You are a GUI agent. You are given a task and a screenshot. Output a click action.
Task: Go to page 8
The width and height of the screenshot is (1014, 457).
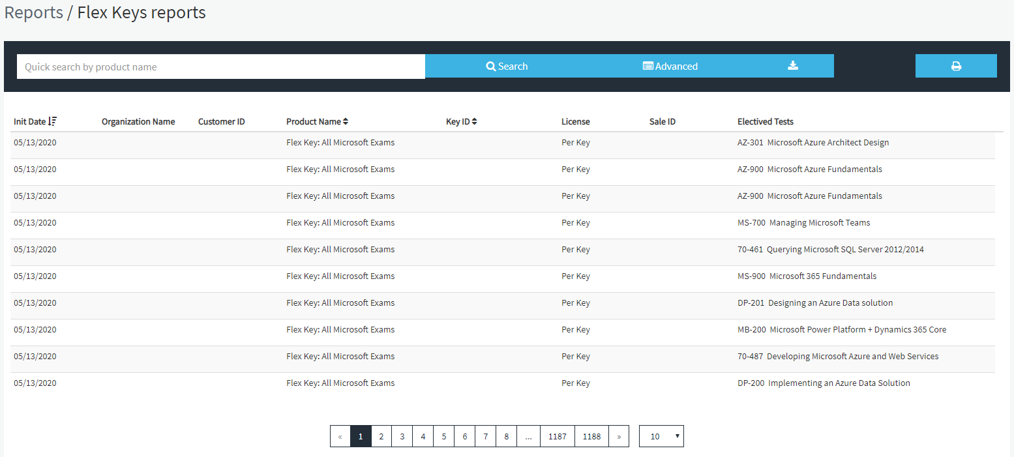point(507,436)
